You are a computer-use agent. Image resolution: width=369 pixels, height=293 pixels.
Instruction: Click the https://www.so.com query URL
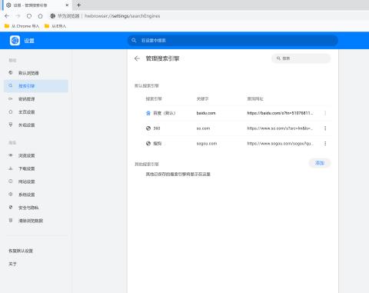[280, 128]
